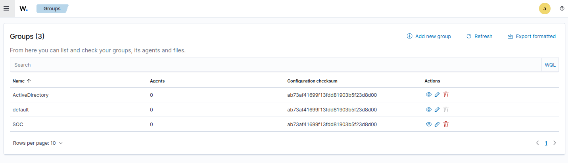View default group details eye icon
The image size is (568, 163).
coord(428,109)
